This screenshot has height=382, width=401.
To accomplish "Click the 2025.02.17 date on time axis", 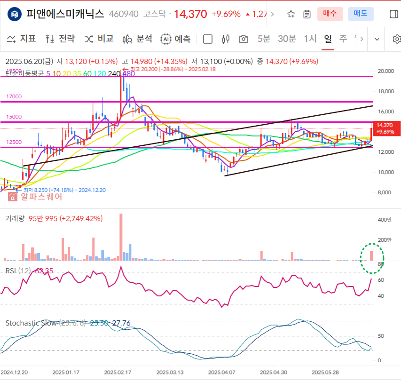I will pos(118,372).
